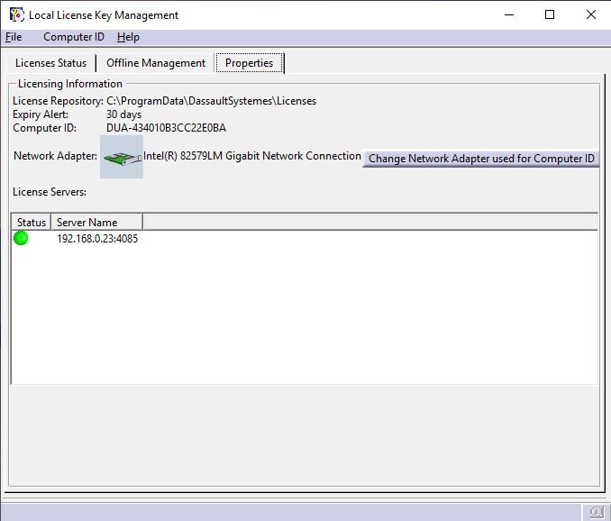Close the Local License Key Management window
Image resolution: width=611 pixels, height=521 pixels.
click(590, 14)
